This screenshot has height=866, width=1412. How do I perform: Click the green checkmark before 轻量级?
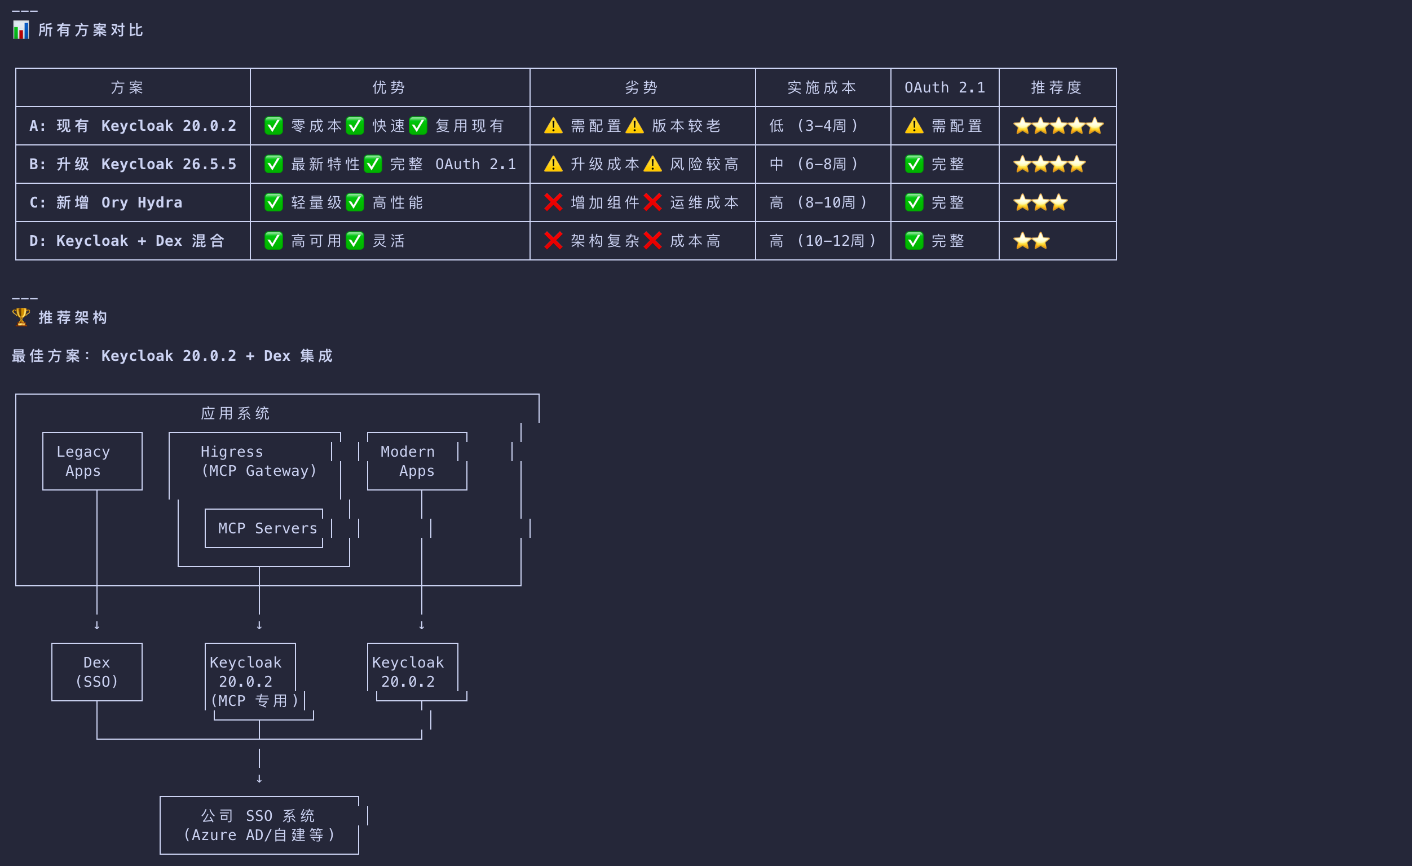273,202
